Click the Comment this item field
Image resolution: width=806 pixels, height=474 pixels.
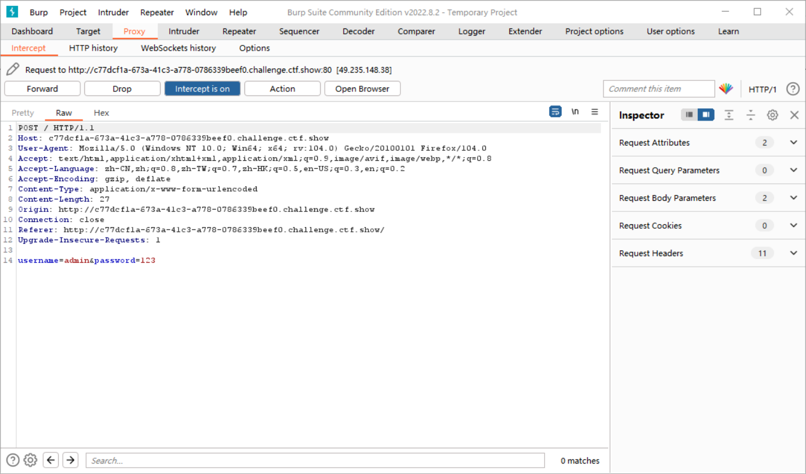pyautogui.click(x=658, y=89)
